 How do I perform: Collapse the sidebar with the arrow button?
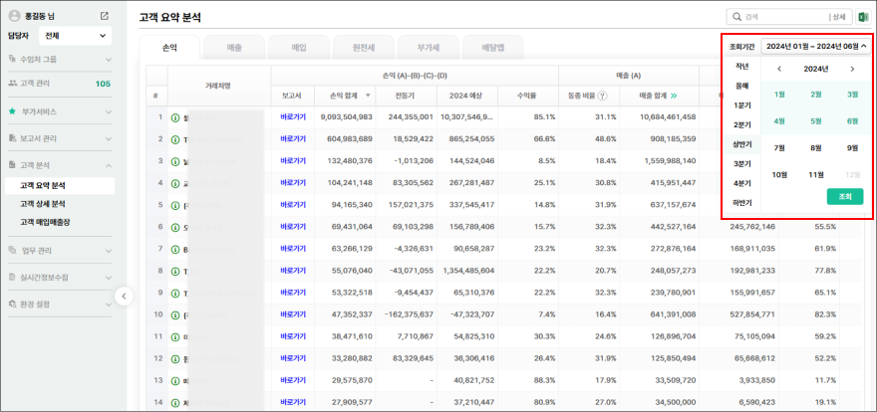(x=124, y=296)
